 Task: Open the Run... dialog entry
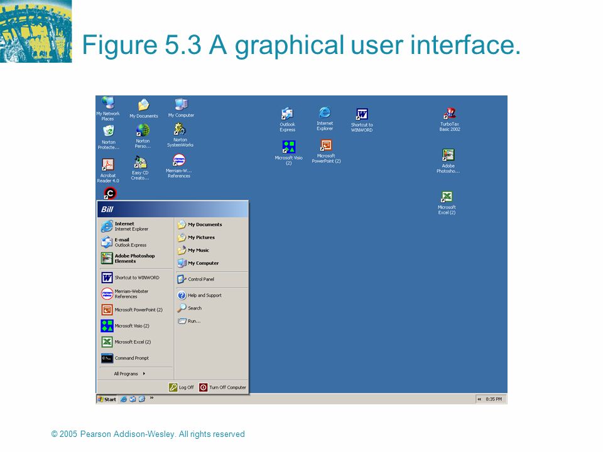212,321
